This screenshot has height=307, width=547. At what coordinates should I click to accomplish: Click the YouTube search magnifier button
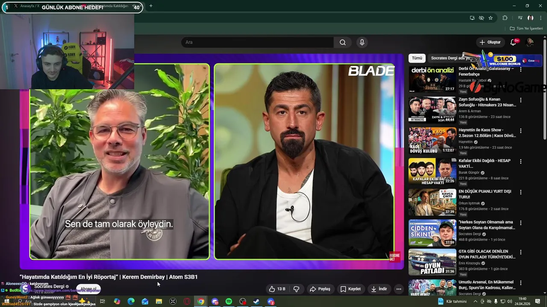click(343, 42)
